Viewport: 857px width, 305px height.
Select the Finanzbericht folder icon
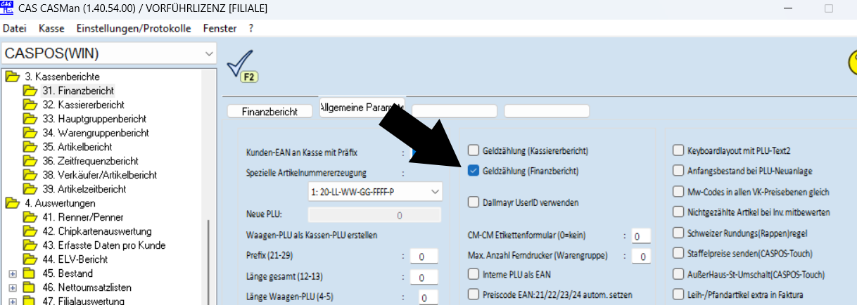[30, 91]
